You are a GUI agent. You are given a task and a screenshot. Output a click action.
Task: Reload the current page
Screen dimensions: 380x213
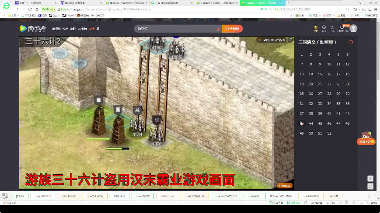30,9
